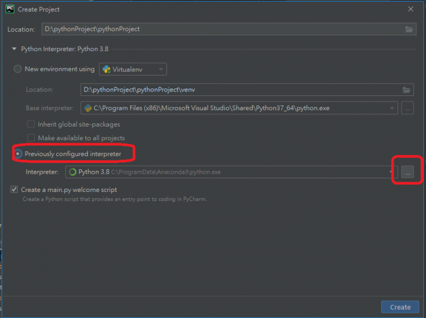Click the ... button next to Base interpreter

[x=407, y=108]
